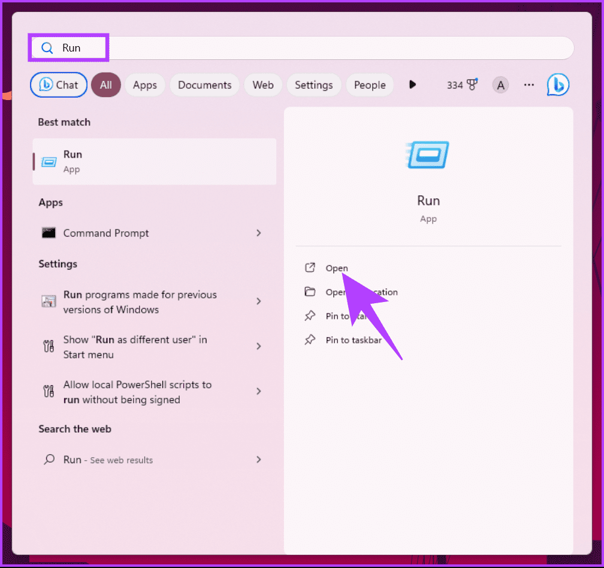Image resolution: width=604 pixels, height=568 pixels.
Task: Open Show Run as different user setting
Action: point(135,346)
